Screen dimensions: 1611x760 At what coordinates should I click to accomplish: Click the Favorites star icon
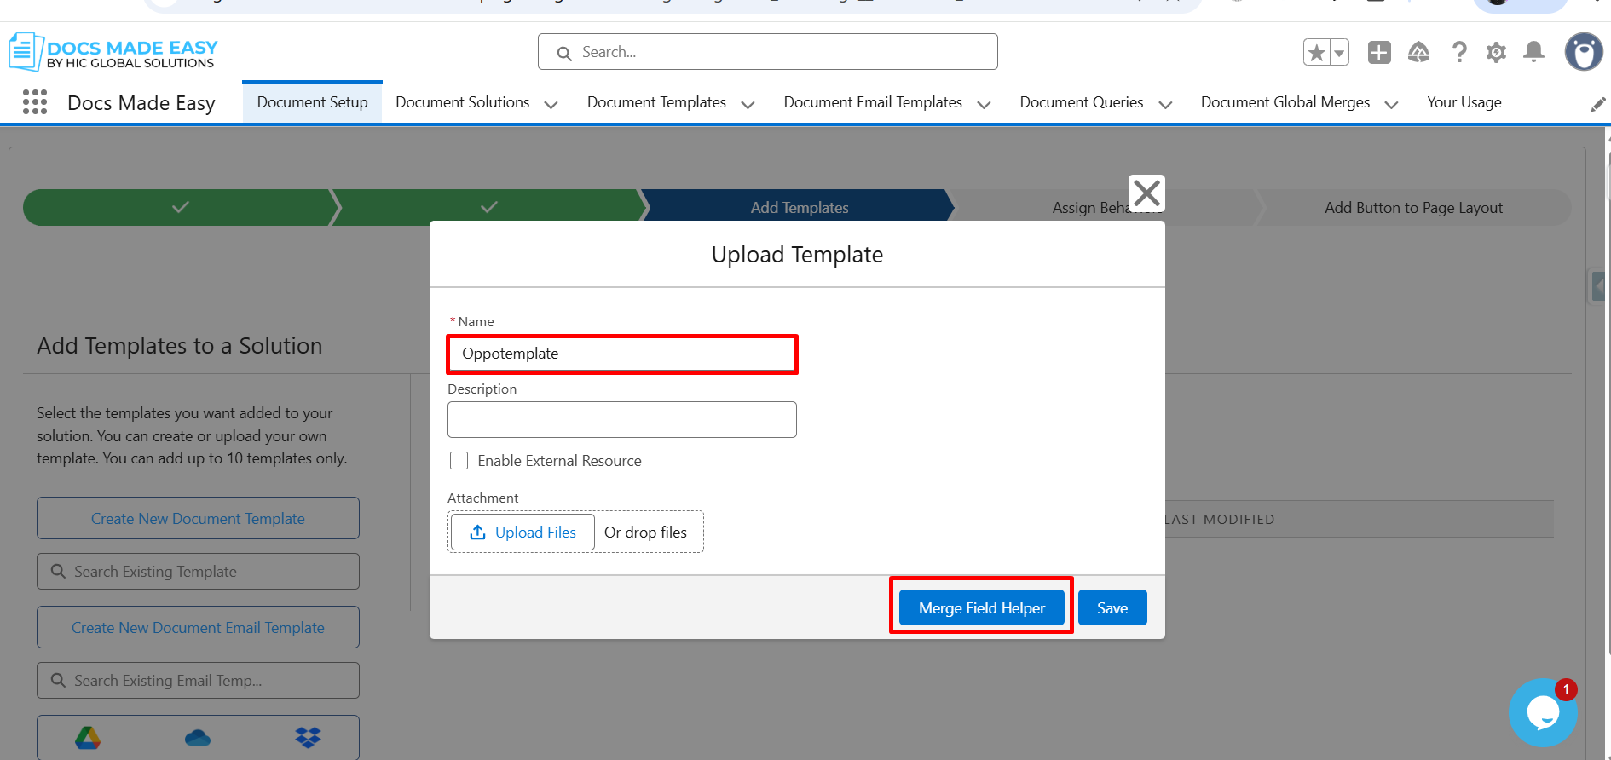(1316, 53)
